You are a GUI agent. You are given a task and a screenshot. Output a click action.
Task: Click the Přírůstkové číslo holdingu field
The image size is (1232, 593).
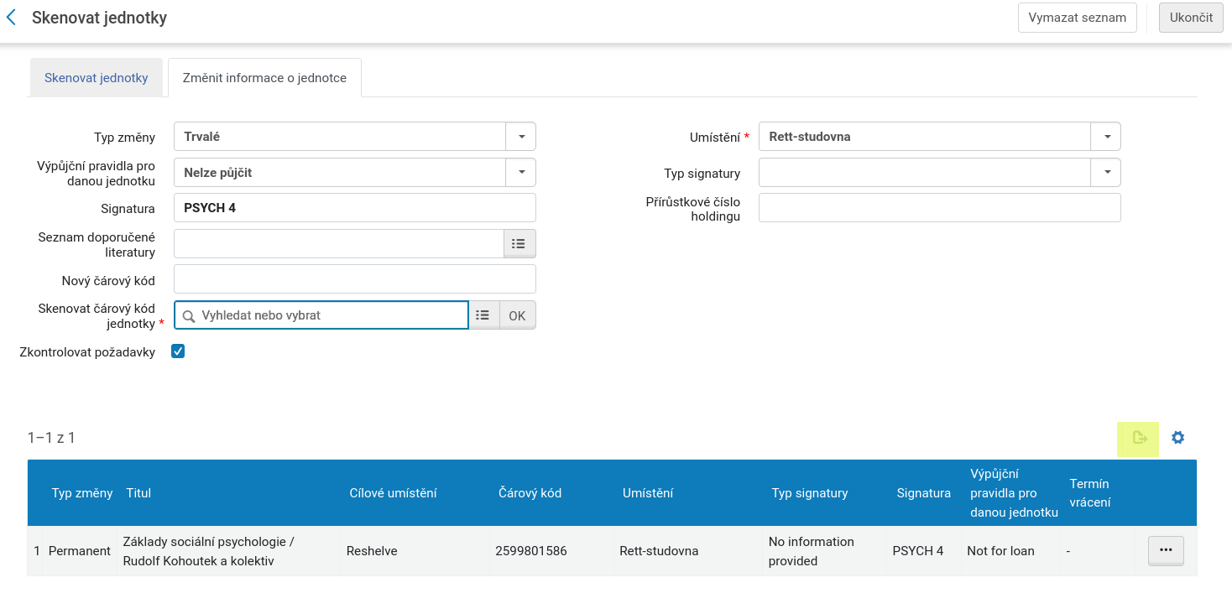pyautogui.click(x=939, y=208)
